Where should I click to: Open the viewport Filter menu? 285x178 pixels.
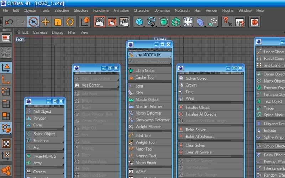[x=72, y=32]
